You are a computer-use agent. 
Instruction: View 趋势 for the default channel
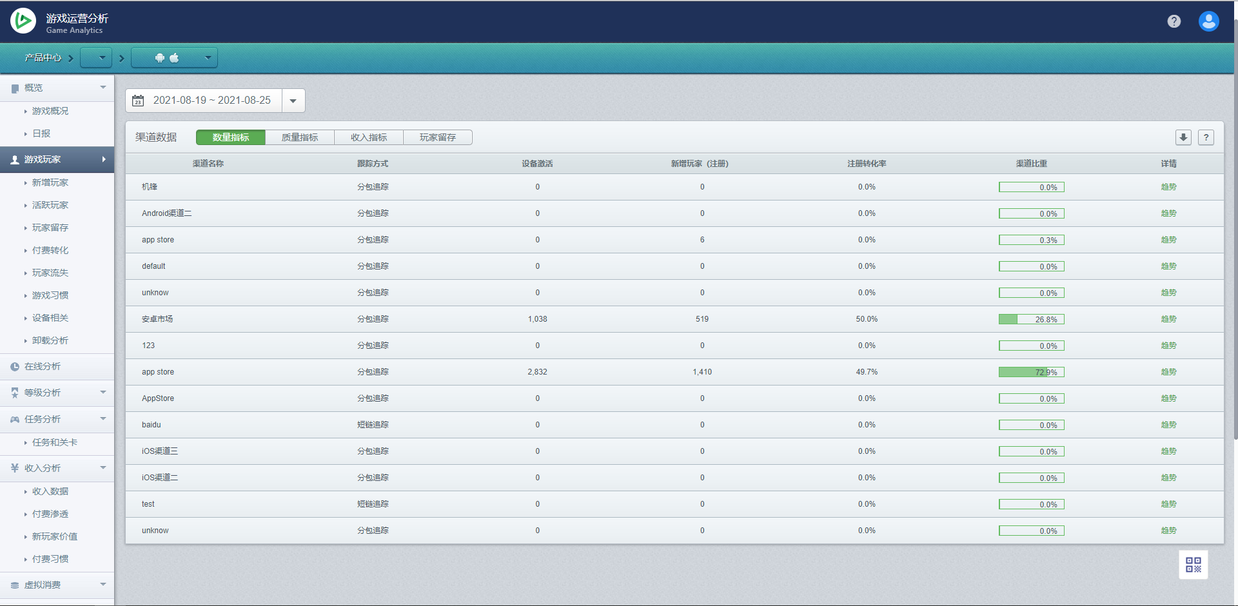tap(1168, 266)
